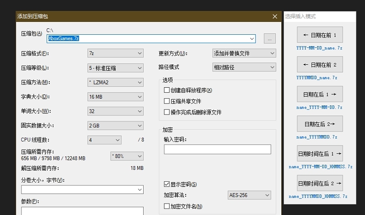Open the 路径模式 relative path dropdown
Image resolution: width=365 pixels, height=215 pixels.
coord(244,67)
